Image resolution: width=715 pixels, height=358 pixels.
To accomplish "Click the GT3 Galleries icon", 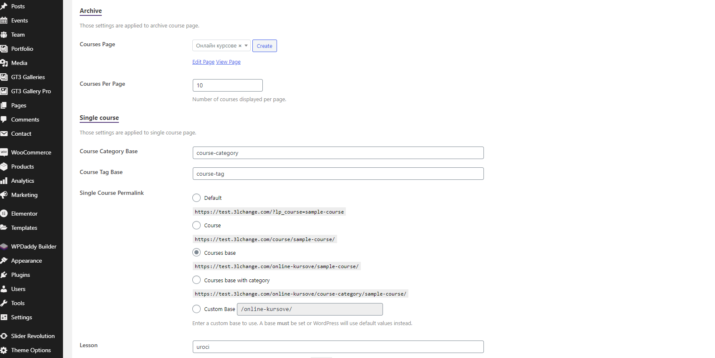I will click(4, 77).
